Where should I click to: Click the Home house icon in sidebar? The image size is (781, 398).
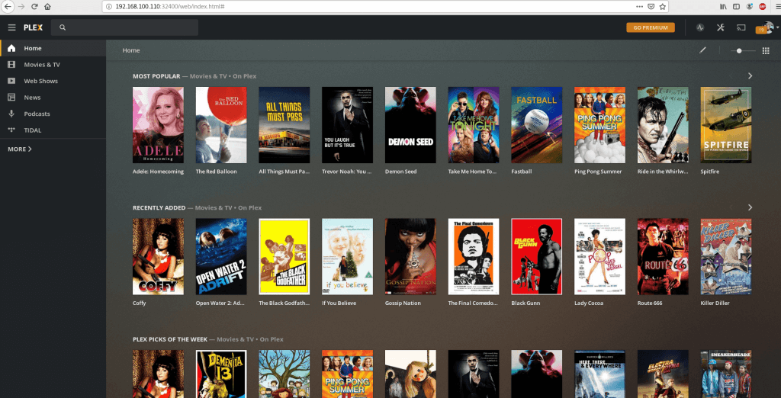click(x=11, y=48)
